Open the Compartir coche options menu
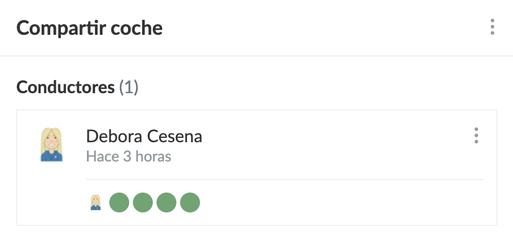Viewport: 513px width, 241px height. (x=492, y=27)
